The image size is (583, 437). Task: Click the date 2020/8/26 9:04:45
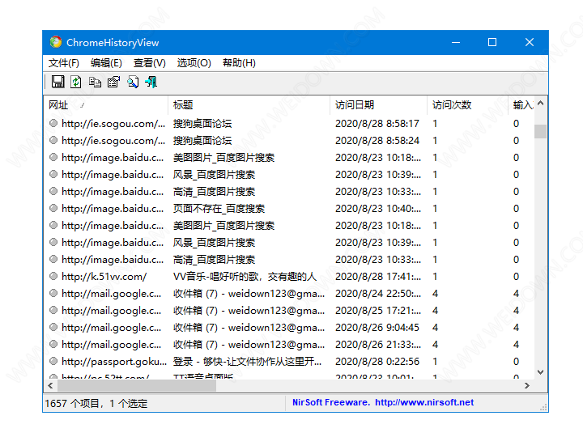[377, 328]
